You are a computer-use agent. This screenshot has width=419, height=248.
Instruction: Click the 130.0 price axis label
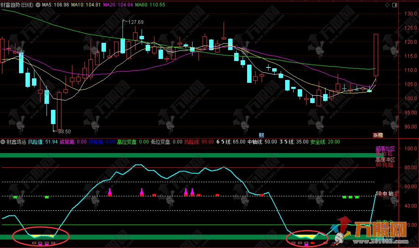pos(411,14)
